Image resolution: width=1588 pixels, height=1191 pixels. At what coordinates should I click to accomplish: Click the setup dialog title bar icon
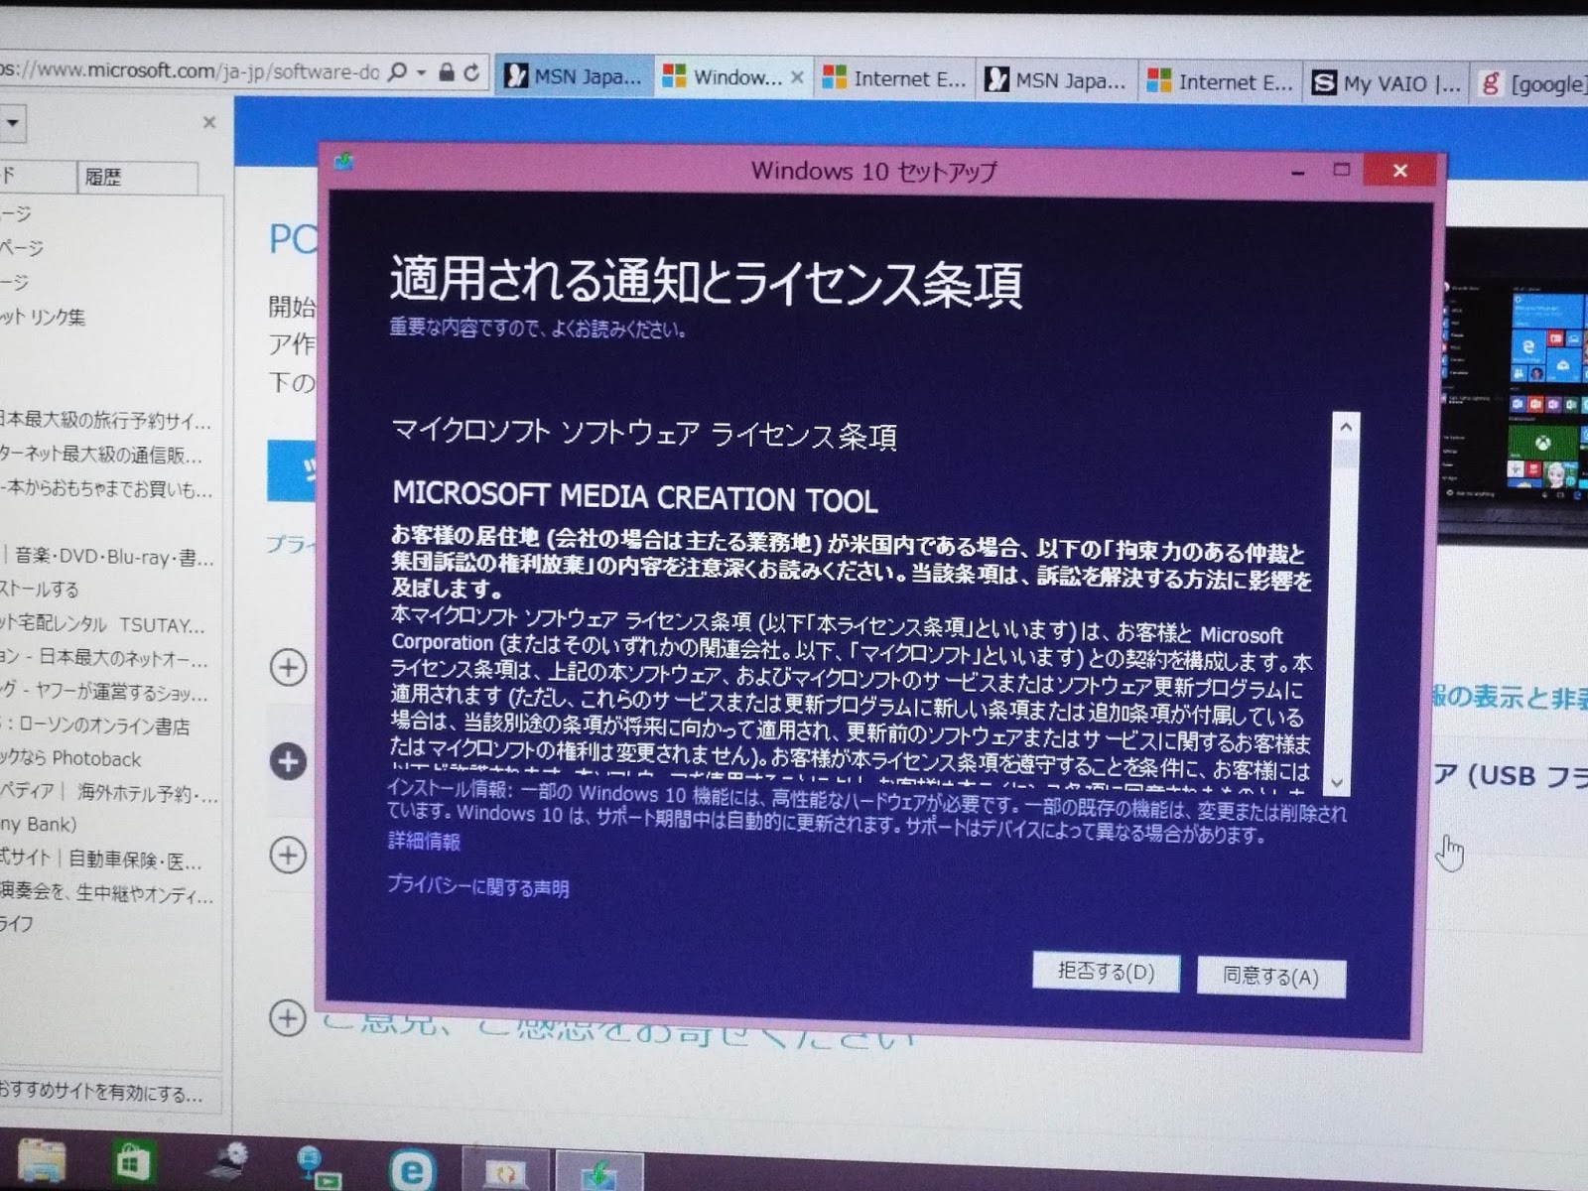tap(344, 160)
